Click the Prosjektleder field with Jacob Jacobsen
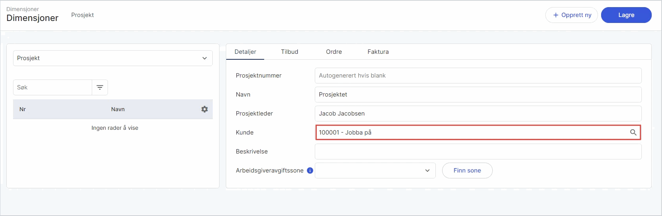Image resolution: width=662 pixels, height=216 pixels. pos(478,114)
